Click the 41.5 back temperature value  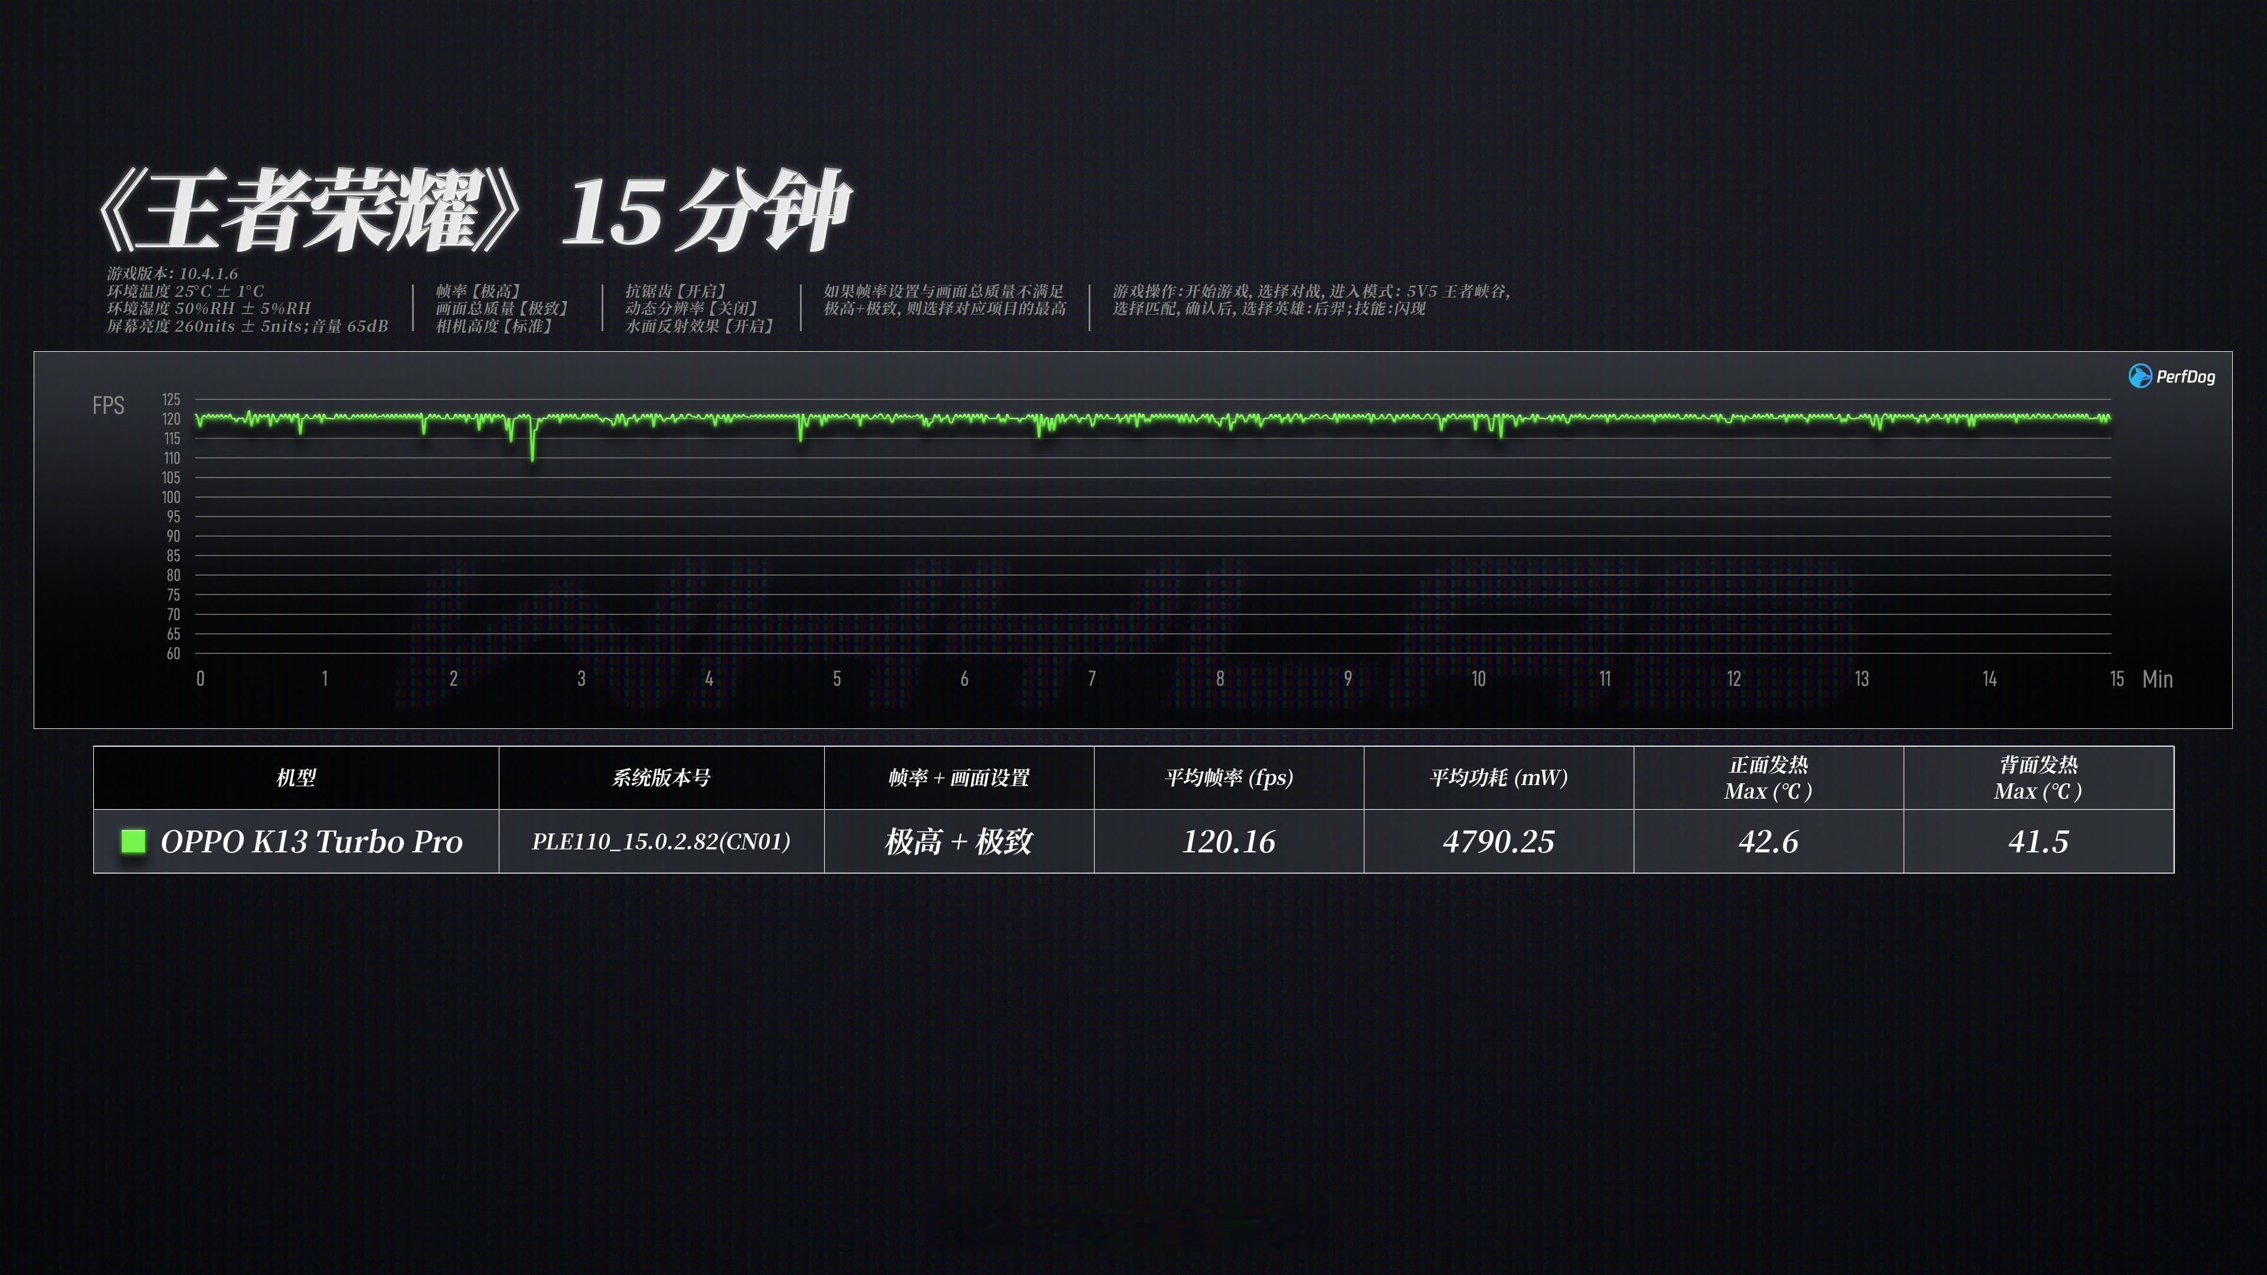(2038, 841)
